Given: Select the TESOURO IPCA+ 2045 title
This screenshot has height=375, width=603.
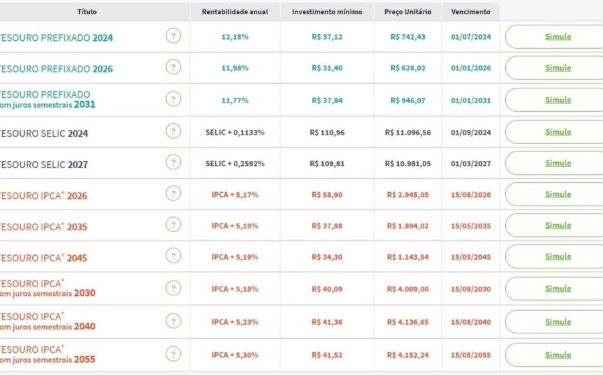Looking at the screenshot, I should click(x=44, y=257).
